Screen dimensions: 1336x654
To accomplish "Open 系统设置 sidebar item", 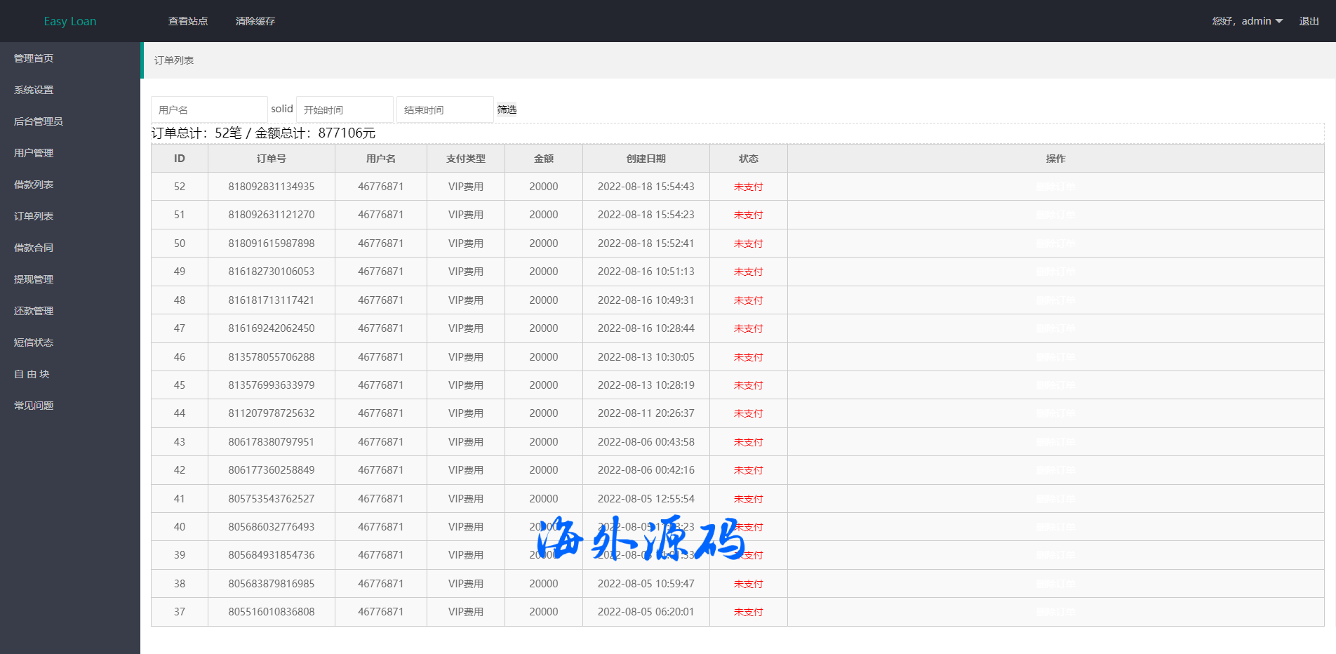I will pos(34,90).
